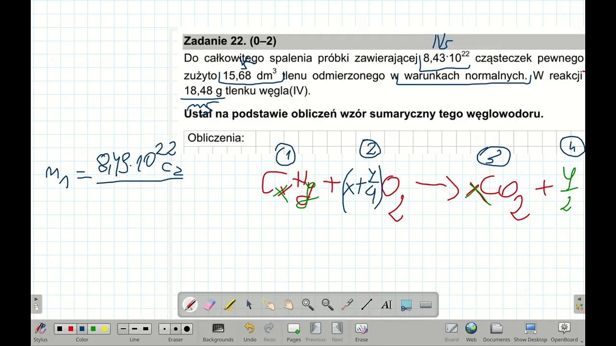The image size is (616, 346).
Task: Choose the yellow pen color
Action: pyautogui.click(x=104, y=329)
